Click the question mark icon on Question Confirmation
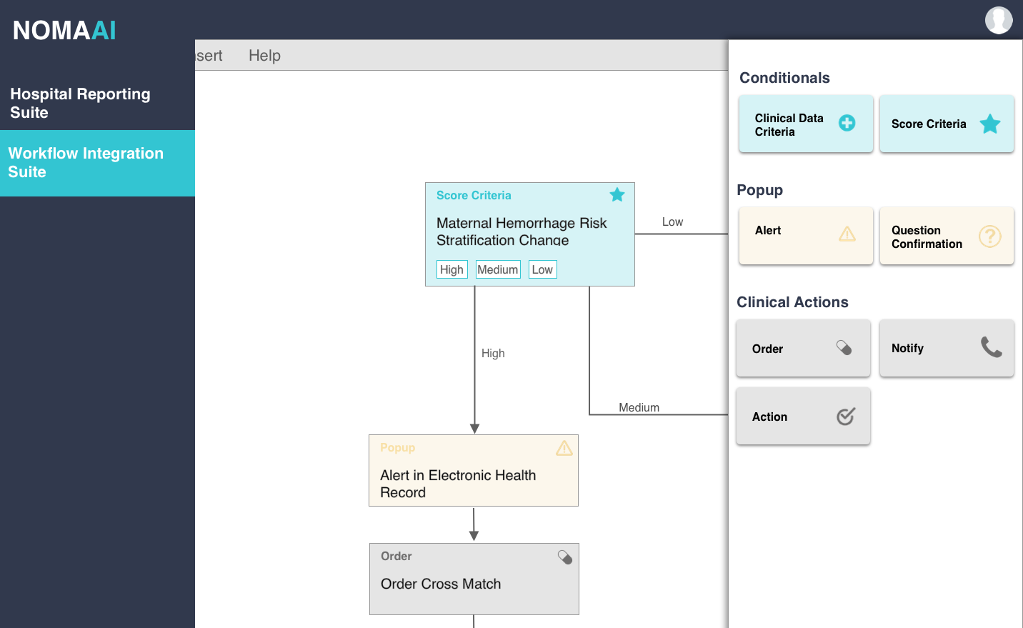The height and width of the screenshot is (628, 1023). [x=989, y=236]
